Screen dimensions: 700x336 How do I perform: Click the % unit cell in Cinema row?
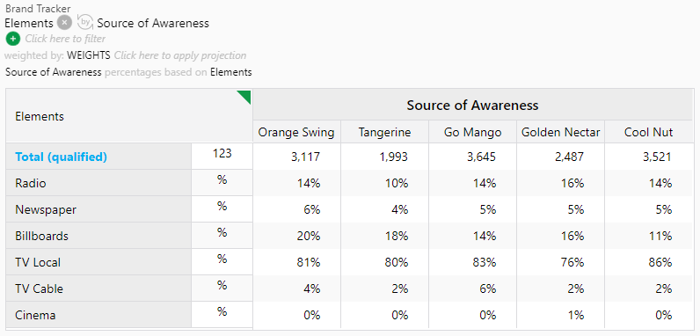click(222, 315)
